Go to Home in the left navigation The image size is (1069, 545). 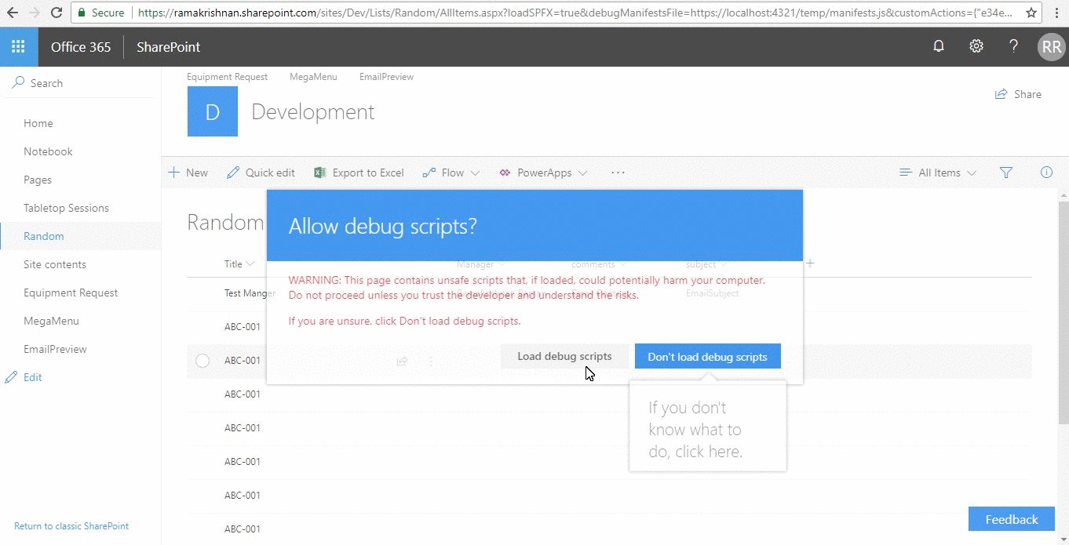pyautogui.click(x=38, y=123)
